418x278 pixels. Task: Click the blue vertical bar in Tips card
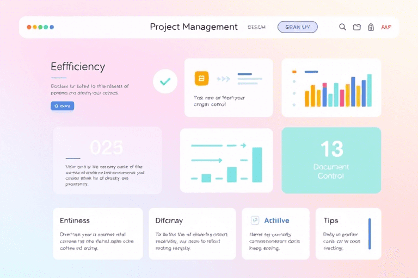pos(370,233)
